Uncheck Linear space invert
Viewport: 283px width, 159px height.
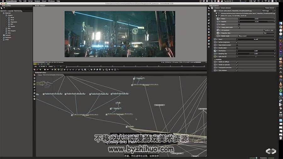pyautogui.click(x=239, y=27)
